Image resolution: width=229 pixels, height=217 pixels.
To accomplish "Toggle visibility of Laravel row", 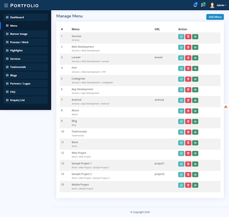I will (195, 58).
